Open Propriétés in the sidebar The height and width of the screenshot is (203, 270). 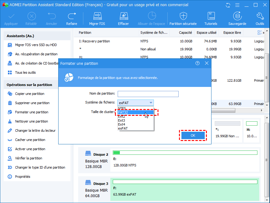(19, 177)
